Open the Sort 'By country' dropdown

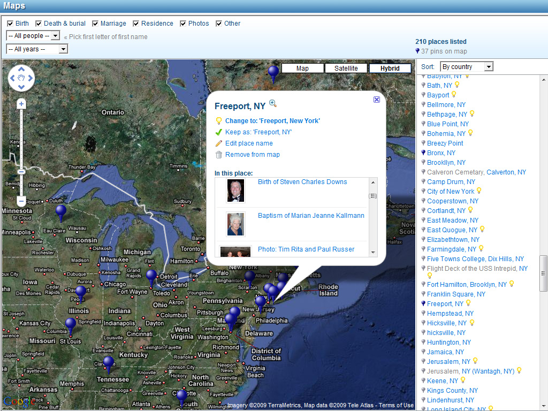click(466, 66)
